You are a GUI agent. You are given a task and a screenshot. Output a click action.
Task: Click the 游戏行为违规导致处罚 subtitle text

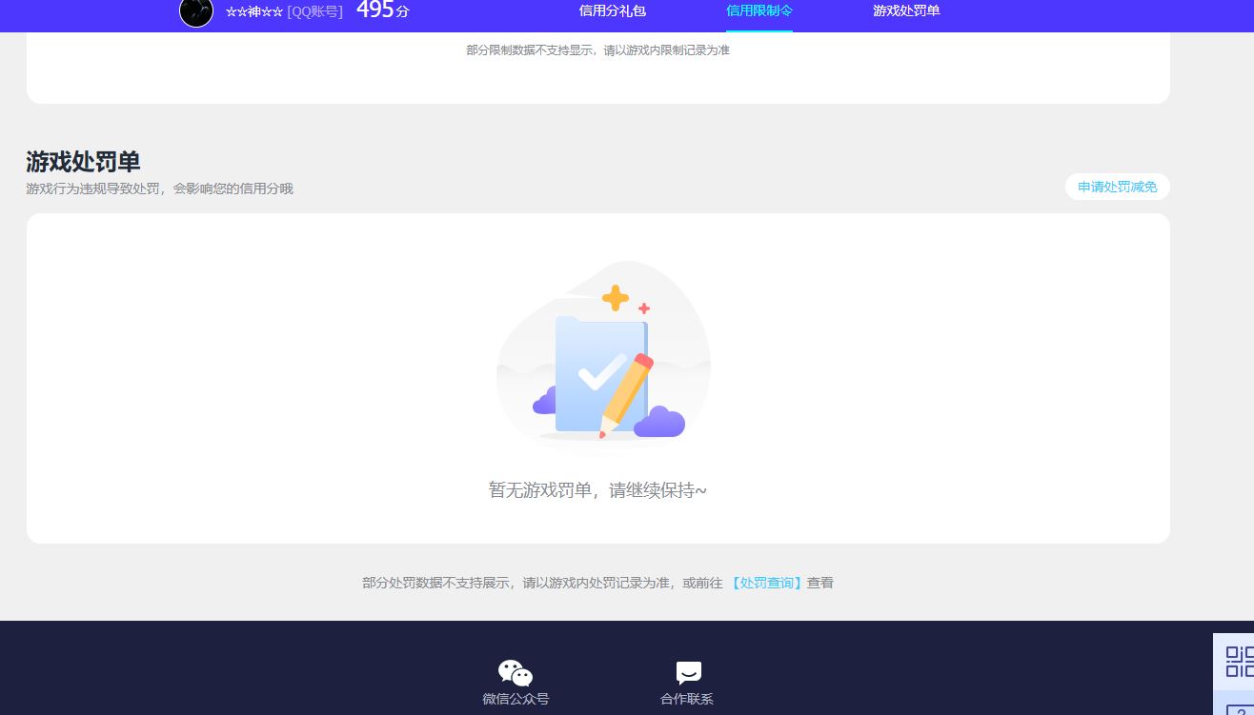pyautogui.click(x=159, y=189)
